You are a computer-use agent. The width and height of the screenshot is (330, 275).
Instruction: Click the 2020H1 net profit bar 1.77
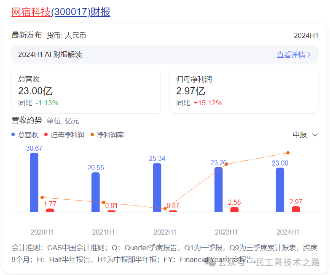click(x=50, y=210)
